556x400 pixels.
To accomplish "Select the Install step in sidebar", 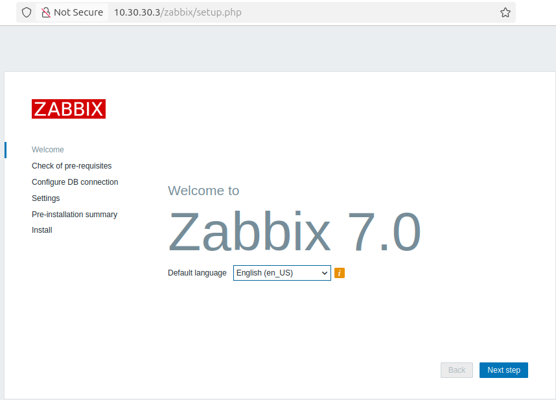I will 42,230.
